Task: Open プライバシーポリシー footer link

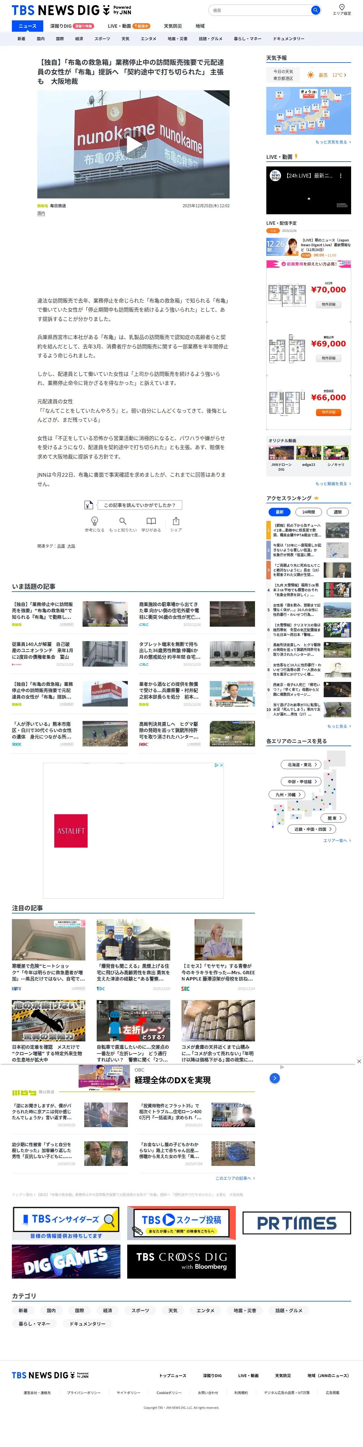Action: pyautogui.click(x=84, y=1393)
